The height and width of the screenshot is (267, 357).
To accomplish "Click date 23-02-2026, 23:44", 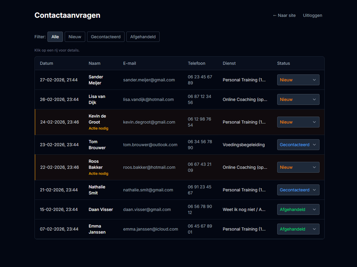I will pos(59,145).
